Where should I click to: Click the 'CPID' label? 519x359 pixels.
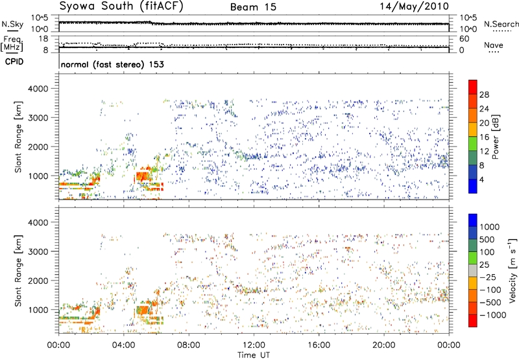pyautogui.click(x=14, y=62)
